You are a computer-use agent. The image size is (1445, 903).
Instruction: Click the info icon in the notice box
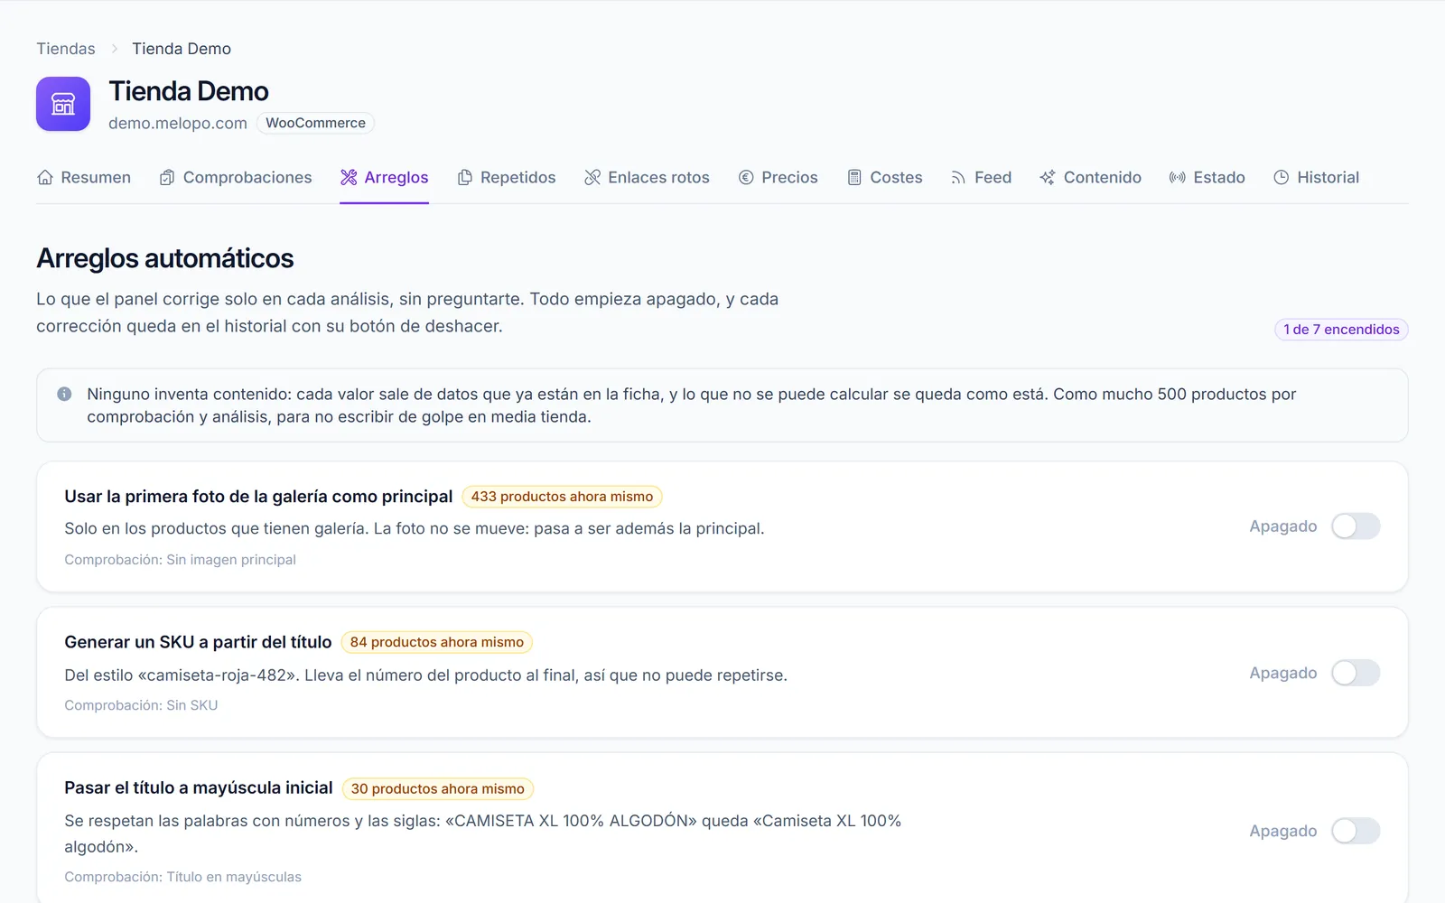click(x=64, y=394)
